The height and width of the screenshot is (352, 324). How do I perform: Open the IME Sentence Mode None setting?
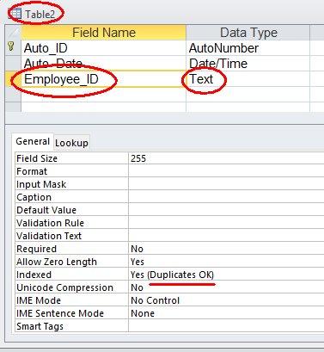coord(226,313)
